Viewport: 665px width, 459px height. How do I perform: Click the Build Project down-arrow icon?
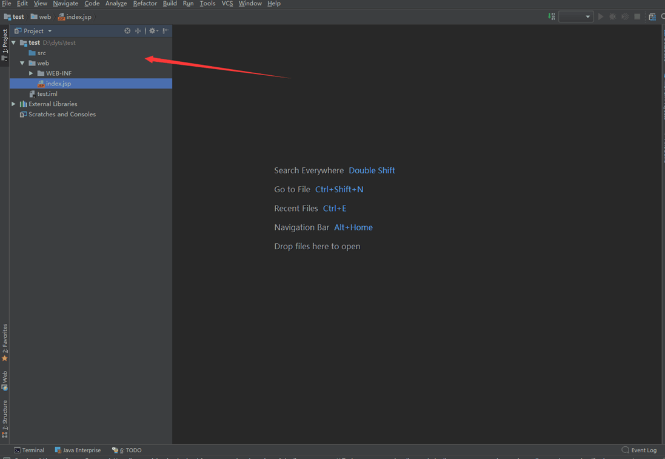point(552,16)
